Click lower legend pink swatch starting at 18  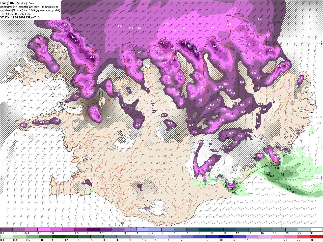278,236
